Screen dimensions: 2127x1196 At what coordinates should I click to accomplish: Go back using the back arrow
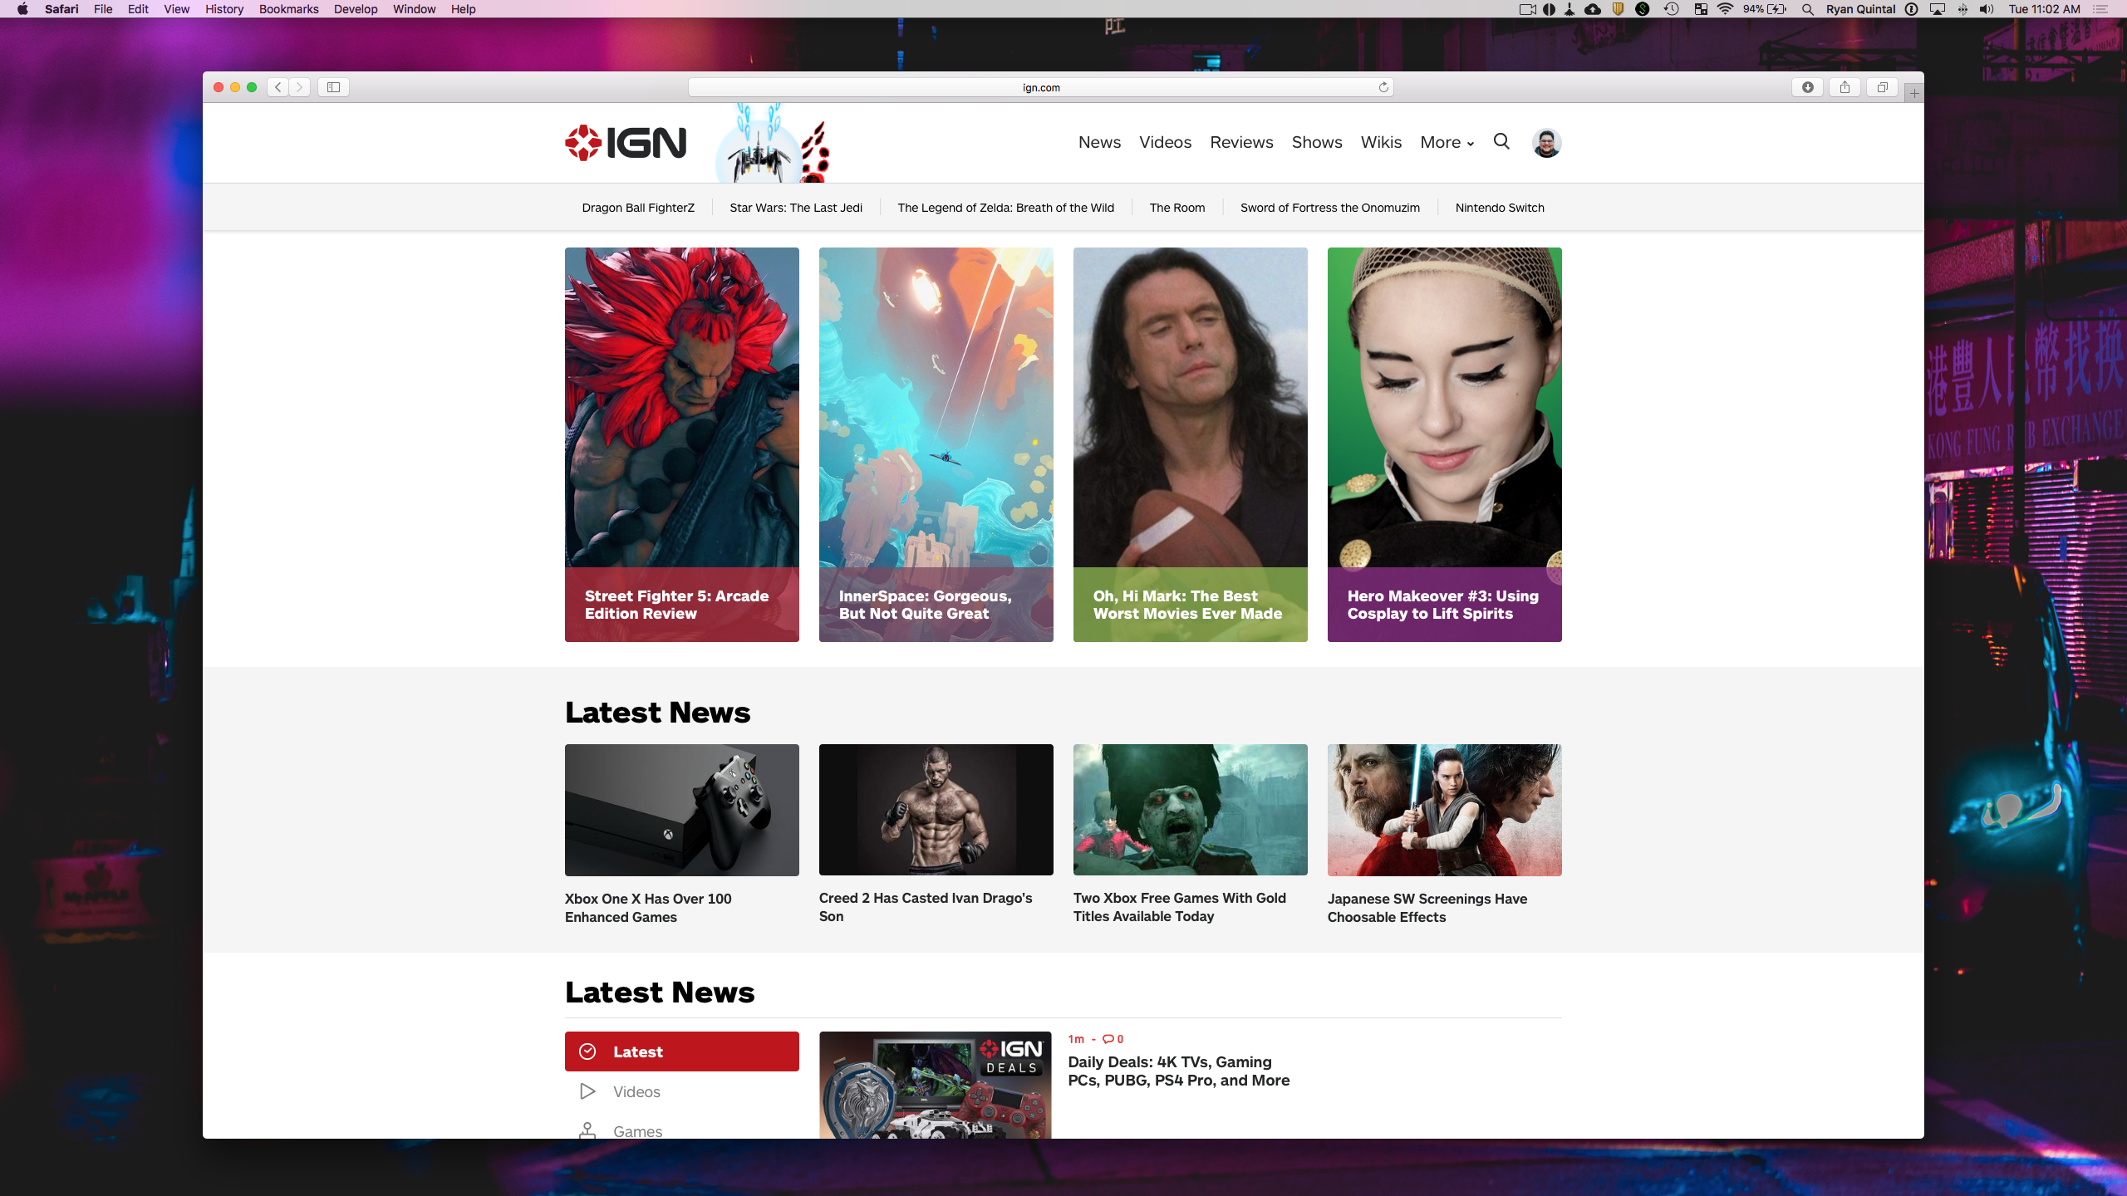(x=277, y=86)
